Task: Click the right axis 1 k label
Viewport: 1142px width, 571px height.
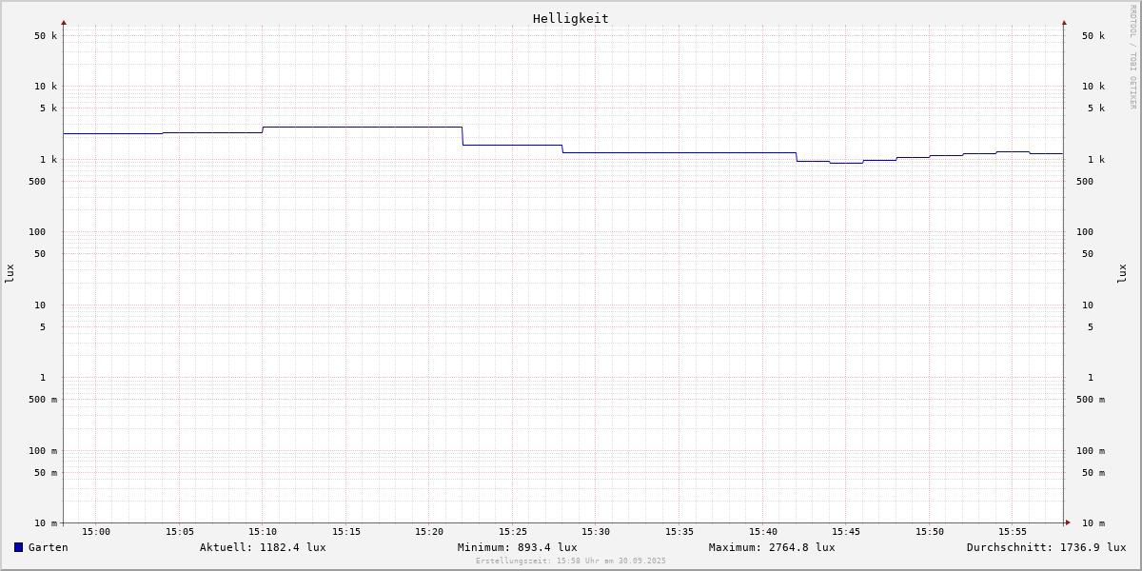Action: point(1096,160)
